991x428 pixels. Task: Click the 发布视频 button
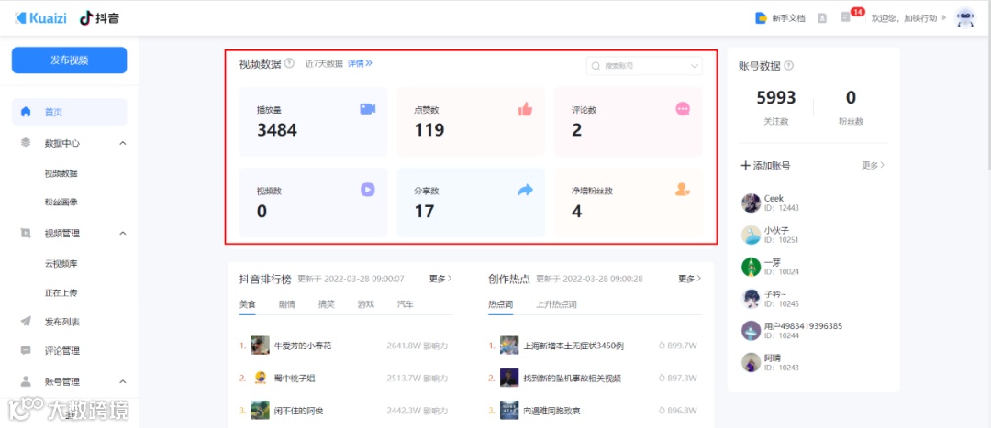[70, 60]
